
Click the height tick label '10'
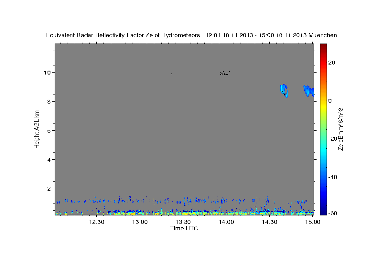(x=48, y=72)
